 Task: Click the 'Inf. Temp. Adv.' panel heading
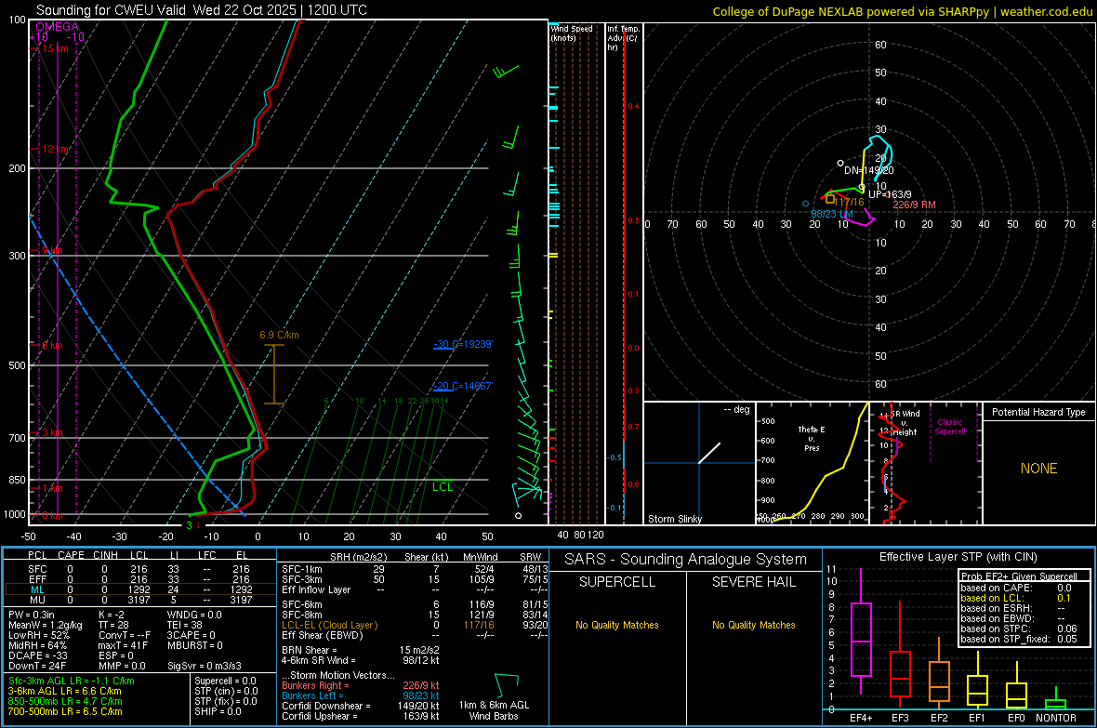[623, 38]
